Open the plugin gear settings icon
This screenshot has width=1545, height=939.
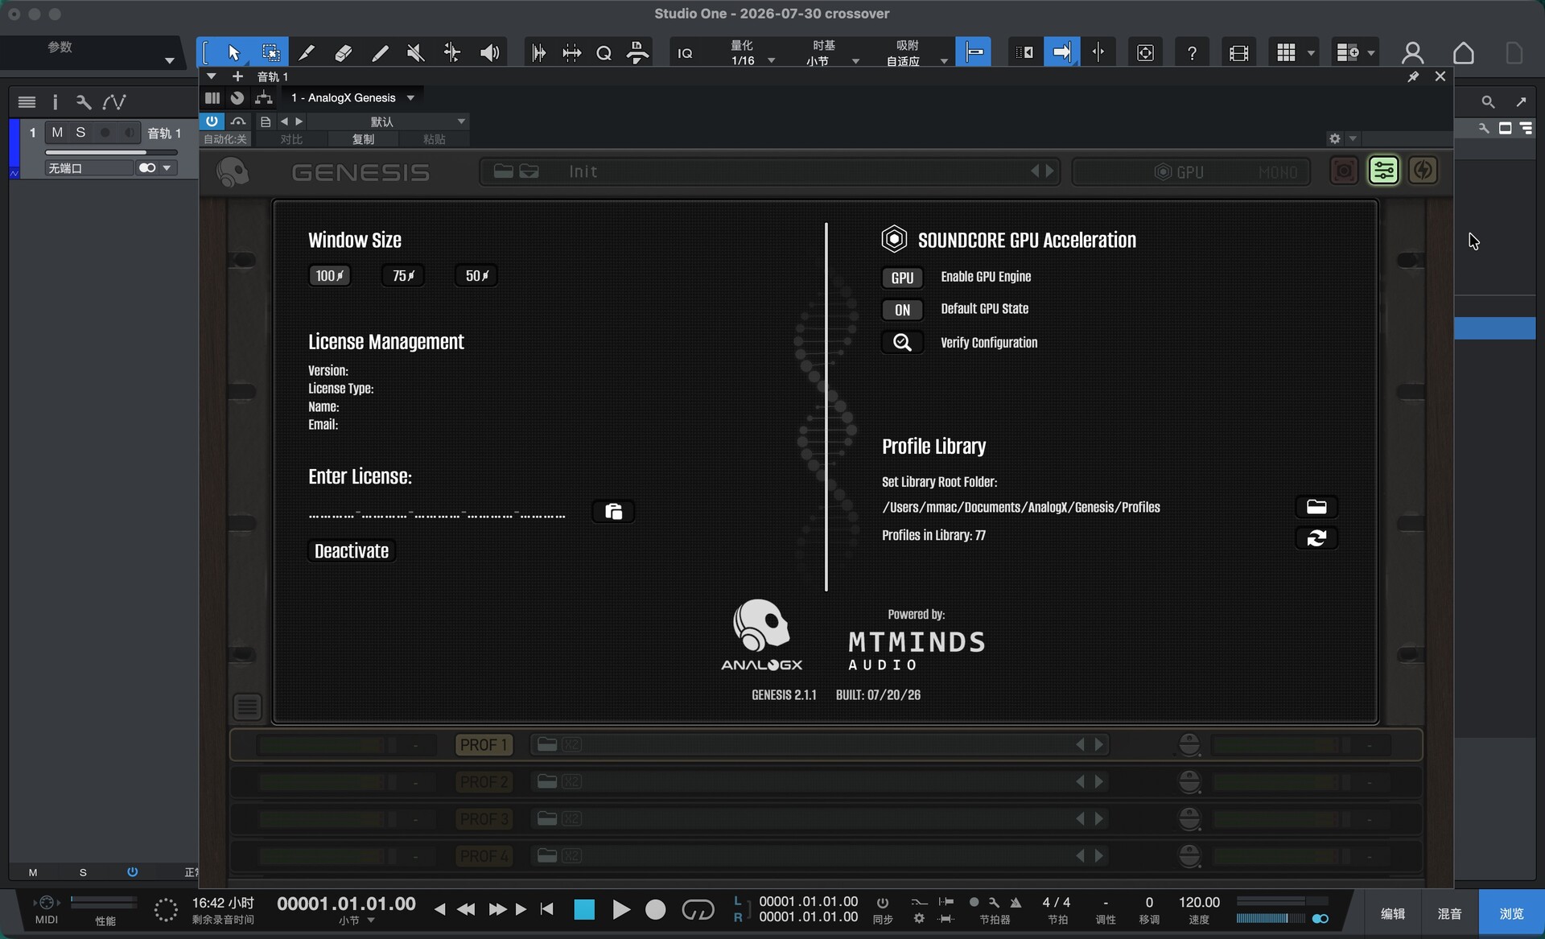point(1335,138)
